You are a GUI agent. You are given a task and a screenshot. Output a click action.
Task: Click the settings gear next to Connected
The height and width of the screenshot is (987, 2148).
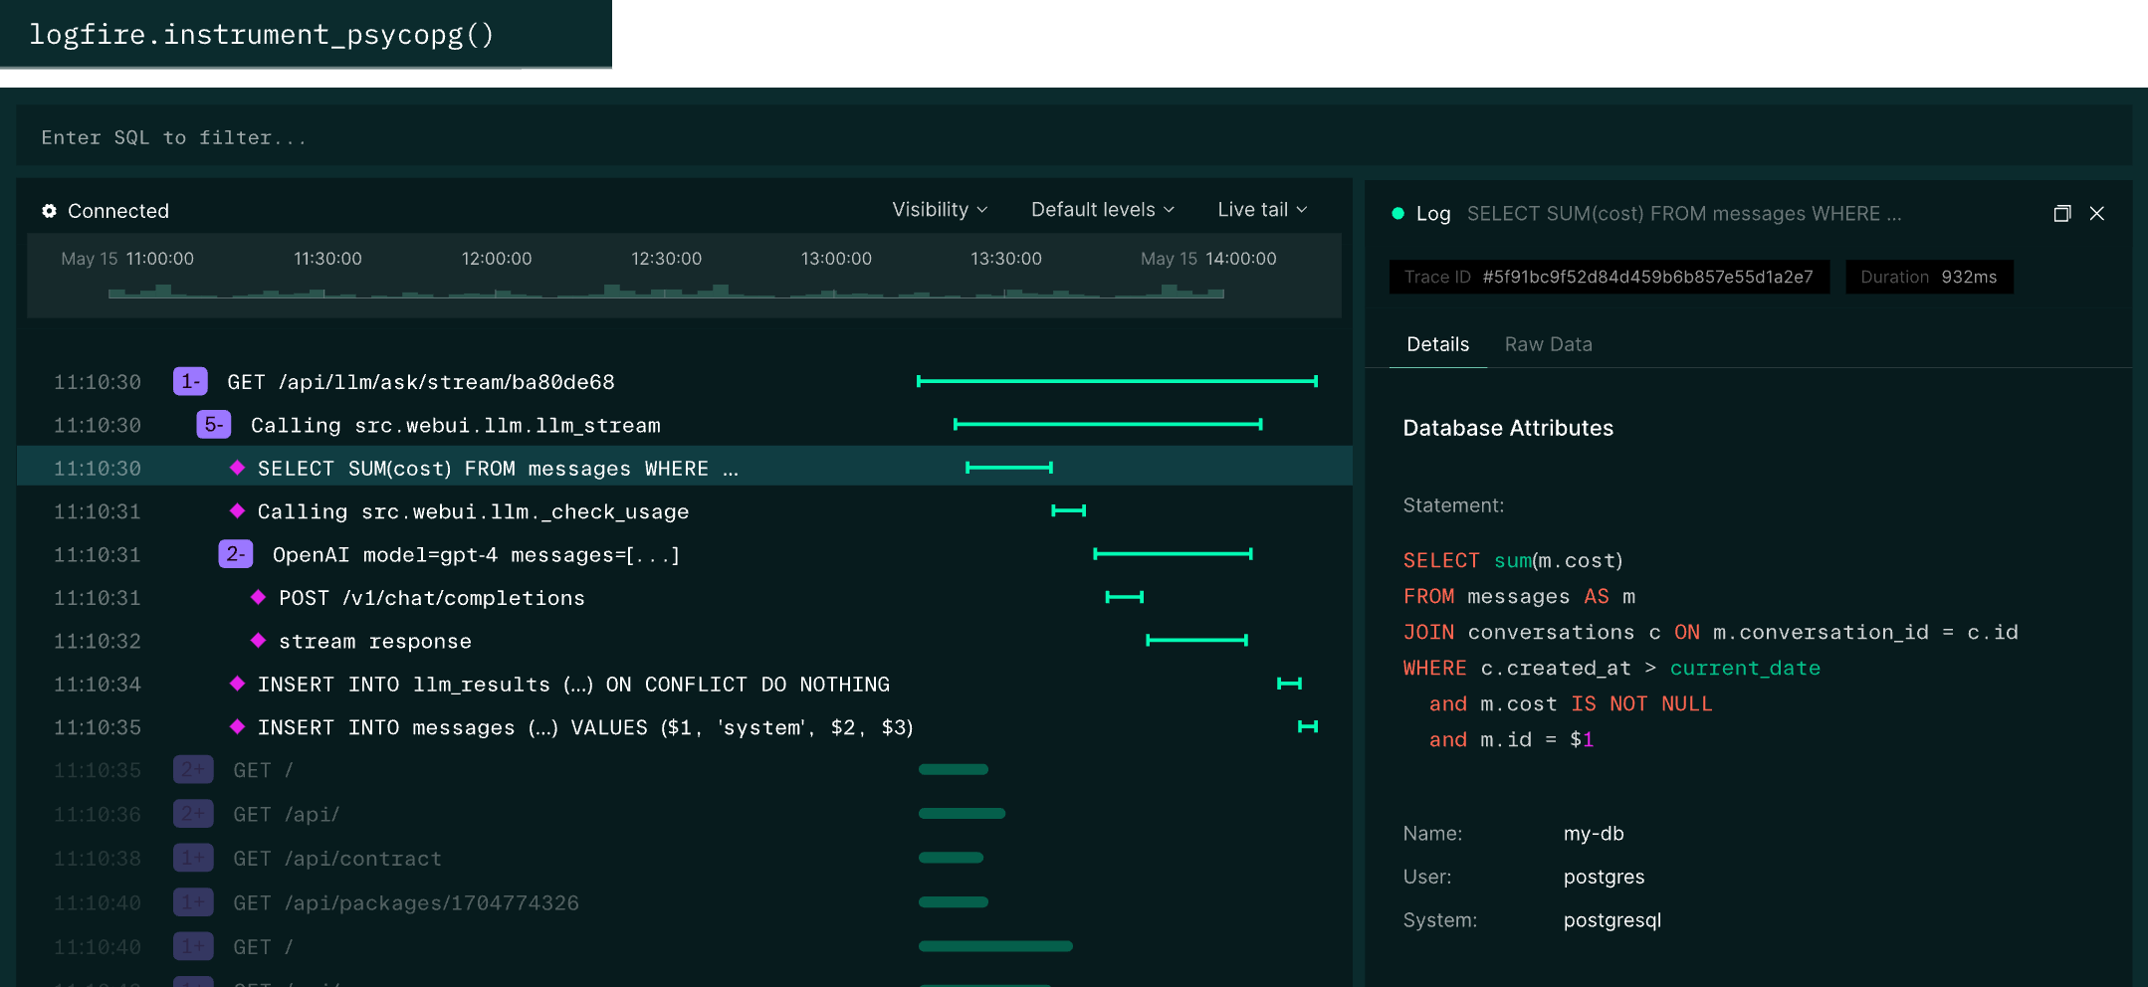49,210
